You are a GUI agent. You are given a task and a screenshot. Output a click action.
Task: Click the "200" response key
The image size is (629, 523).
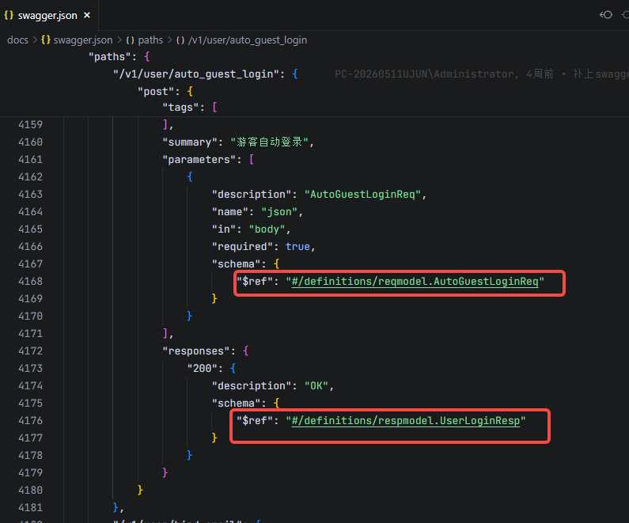[x=203, y=368]
